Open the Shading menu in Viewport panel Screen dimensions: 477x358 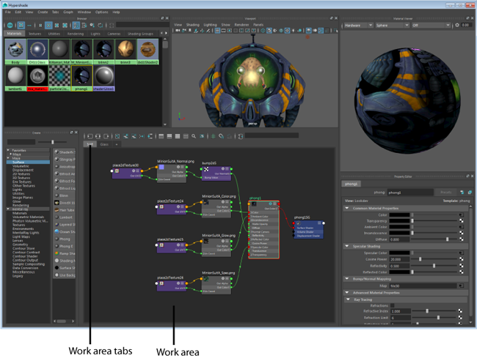[193, 25]
